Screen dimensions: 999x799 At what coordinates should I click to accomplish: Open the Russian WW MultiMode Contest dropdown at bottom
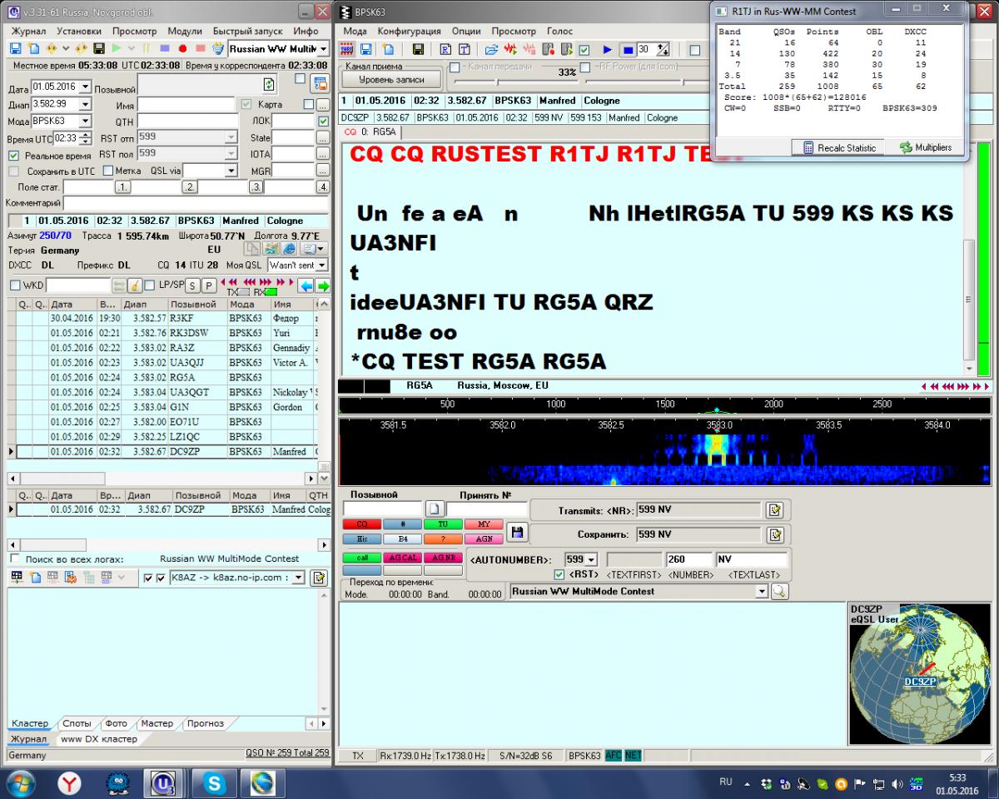click(760, 591)
